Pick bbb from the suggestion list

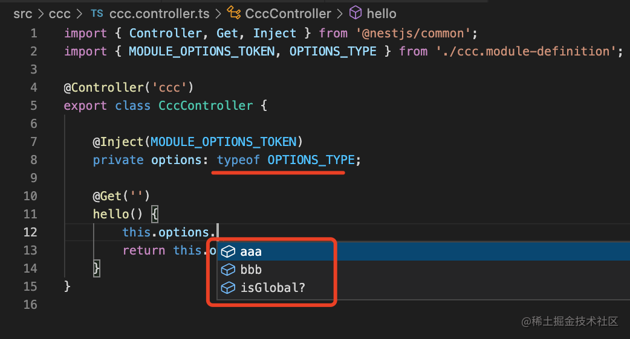point(251,270)
